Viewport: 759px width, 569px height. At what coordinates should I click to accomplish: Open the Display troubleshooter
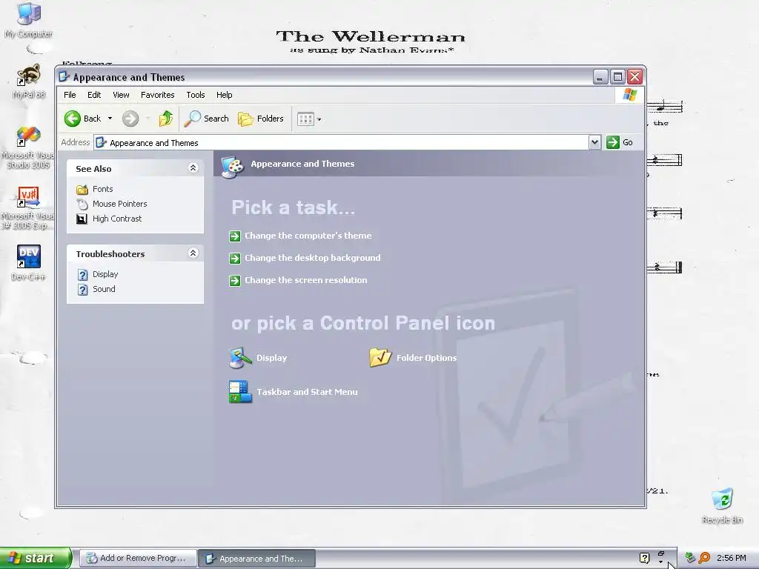[x=105, y=274]
